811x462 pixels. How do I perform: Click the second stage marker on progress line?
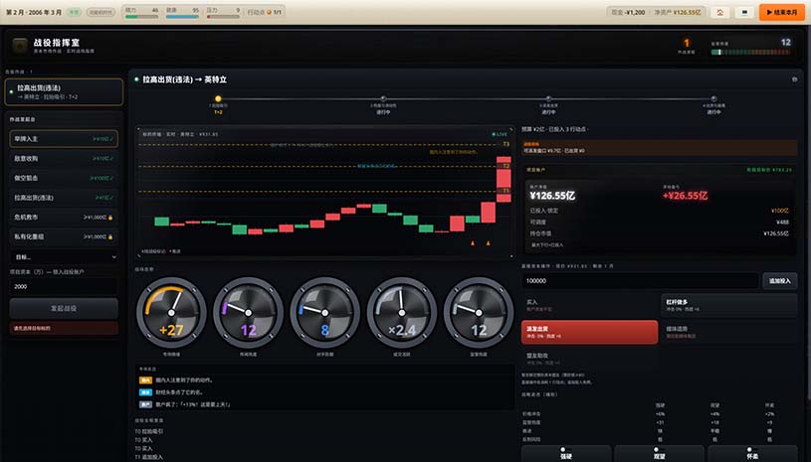click(x=383, y=98)
